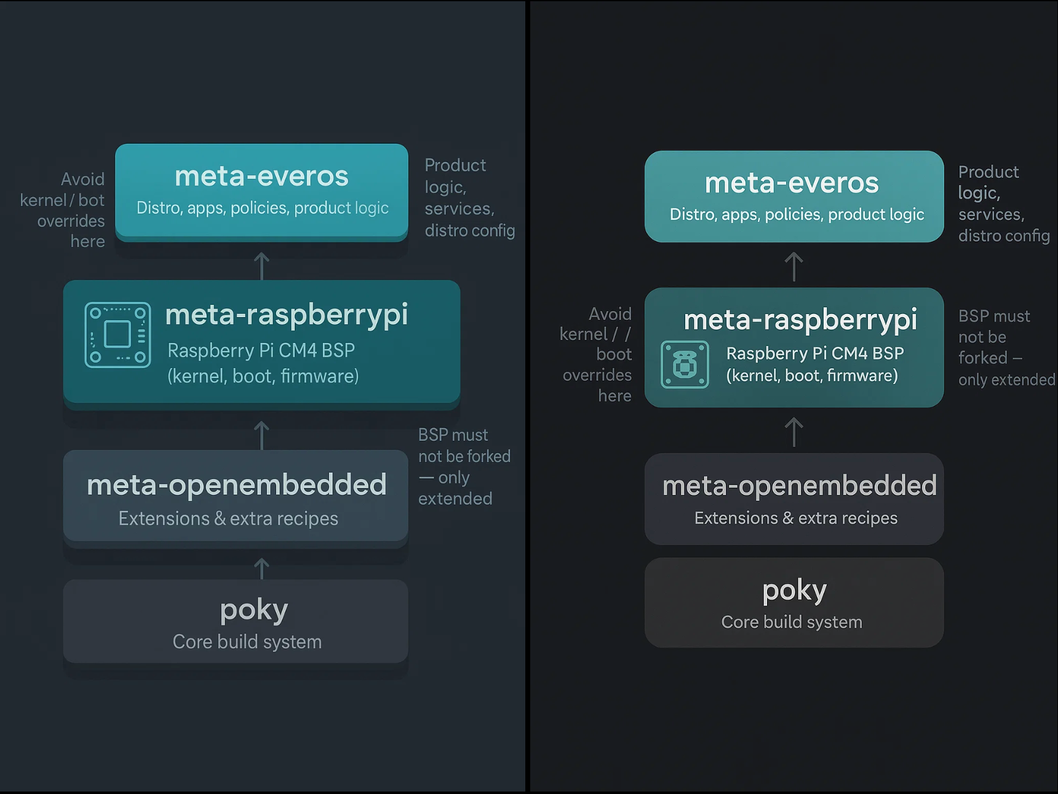Open the right meta-openembedded layer block
1058x794 pixels.
[793, 499]
